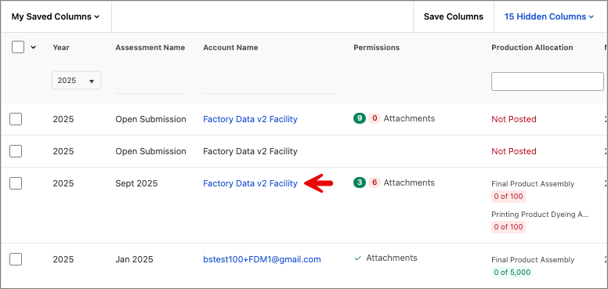Viewport: 608px width, 289px height.
Task: Click Final Product Assembly in Jan 2025 row
Action: pyautogui.click(x=533, y=259)
